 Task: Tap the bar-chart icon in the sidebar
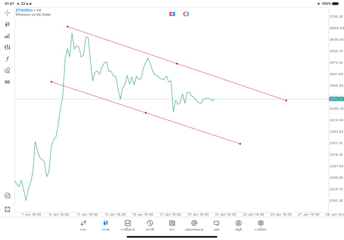tap(8, 36)
